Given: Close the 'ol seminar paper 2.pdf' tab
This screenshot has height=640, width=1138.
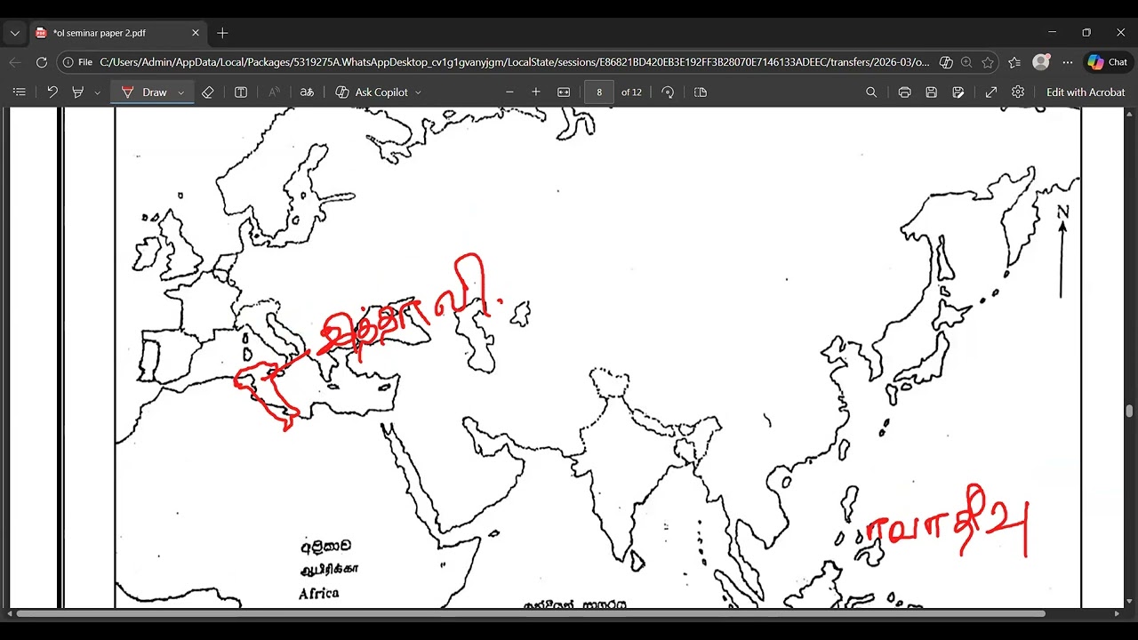Looking at the screenshot, I should [196, 33].
